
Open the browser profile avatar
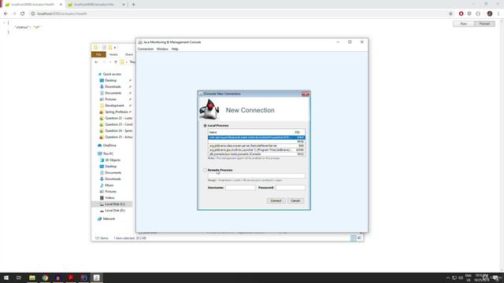[490, 14]
